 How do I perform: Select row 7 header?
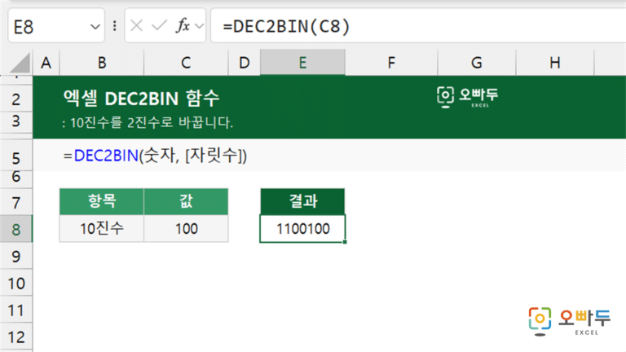click(16, 202)
